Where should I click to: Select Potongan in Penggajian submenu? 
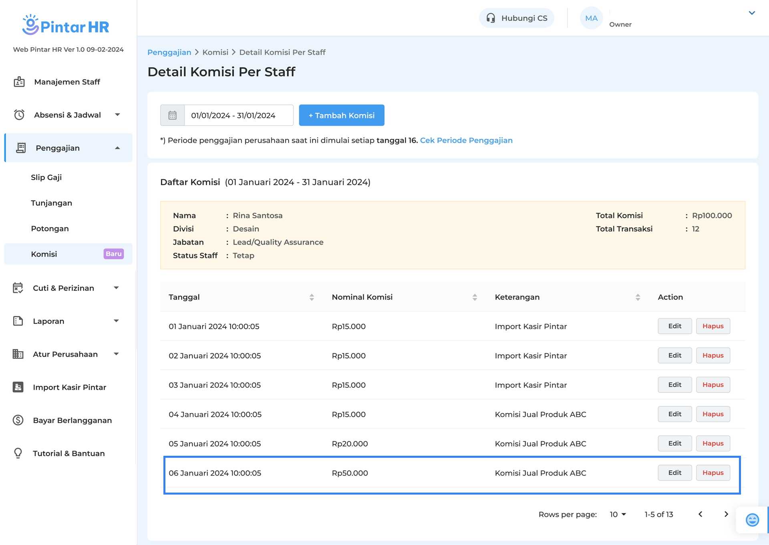pyautogui.click(x=50, y=228)
